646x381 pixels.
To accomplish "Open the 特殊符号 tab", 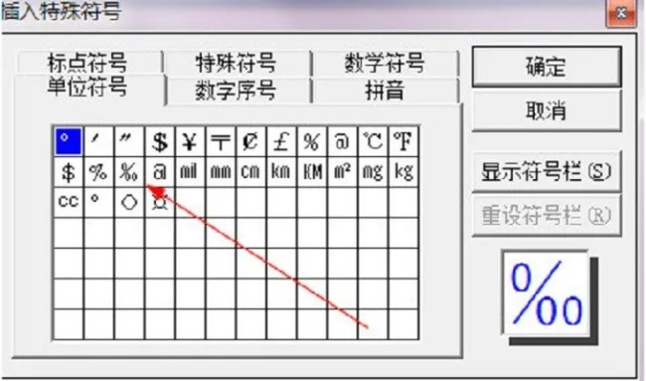I will 237,63.
